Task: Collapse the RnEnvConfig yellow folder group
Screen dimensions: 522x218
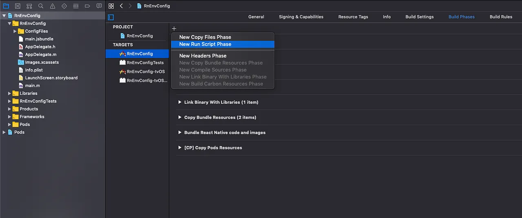Action: click(9, 24)
